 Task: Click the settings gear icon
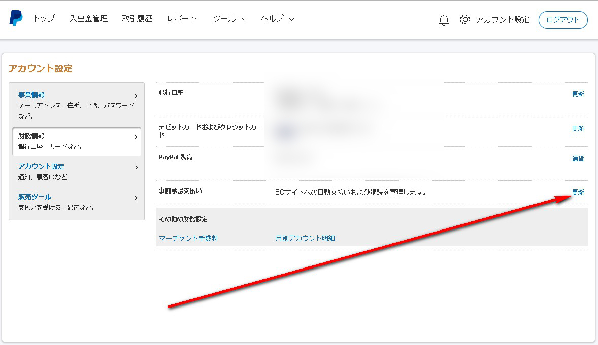coord(464,19)
